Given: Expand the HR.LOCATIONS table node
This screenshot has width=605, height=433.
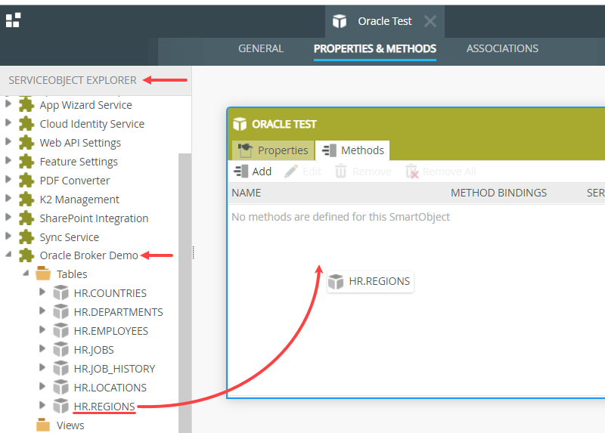Looking at the screenshot, I should [42, 386].
